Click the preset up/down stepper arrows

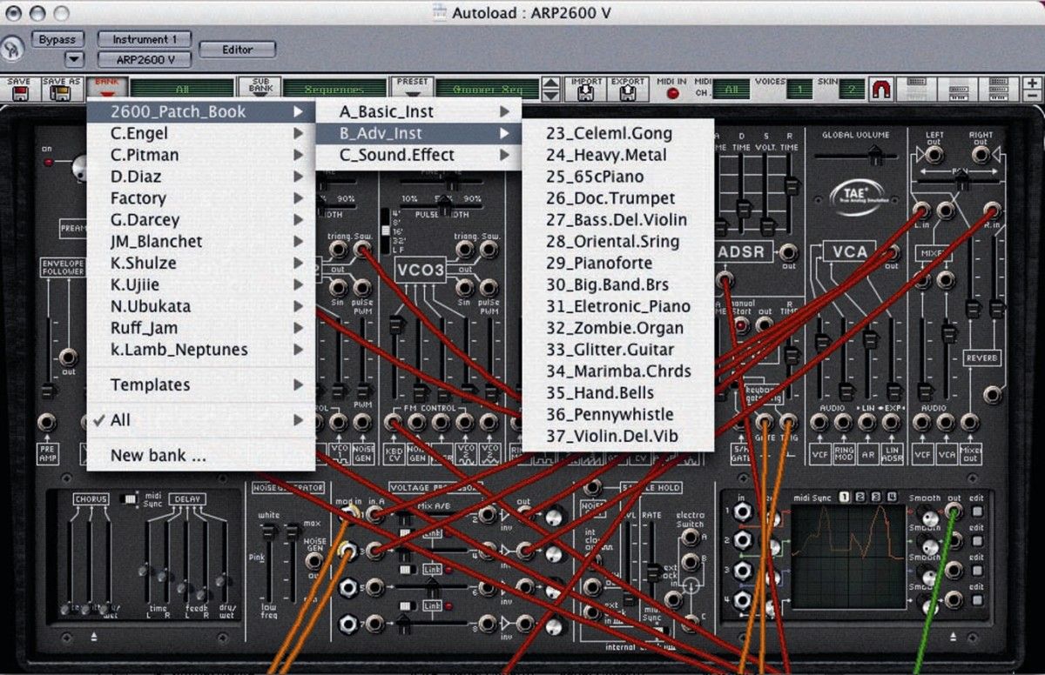(550, 89)
